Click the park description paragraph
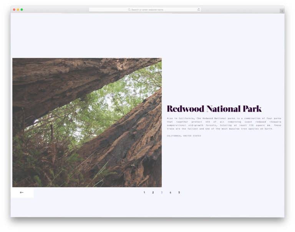This screenshot has height=232, width=295. [x=224, y=123]
